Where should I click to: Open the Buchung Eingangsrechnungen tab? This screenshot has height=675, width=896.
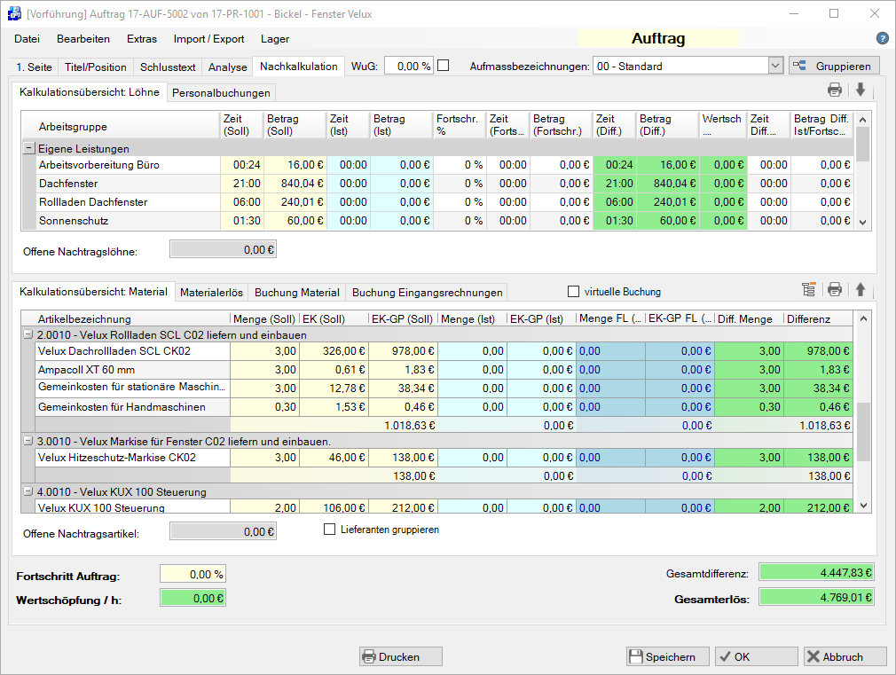point(428,292)
